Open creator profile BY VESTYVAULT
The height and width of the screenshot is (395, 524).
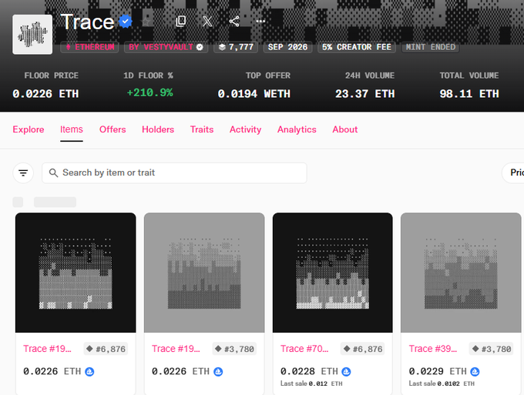tap(166, 47)
